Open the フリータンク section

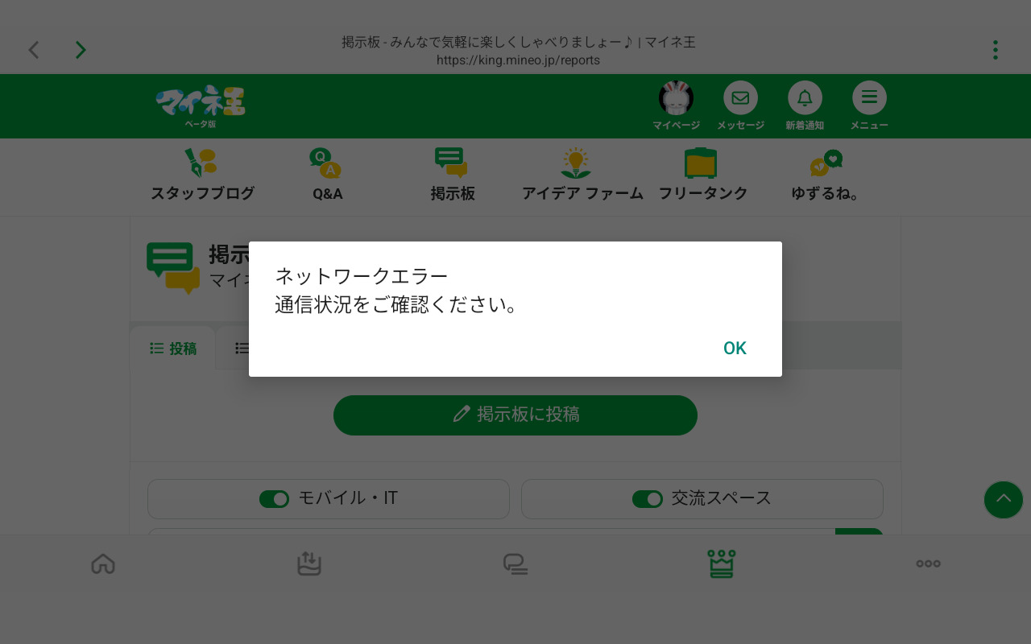(702, 175)
